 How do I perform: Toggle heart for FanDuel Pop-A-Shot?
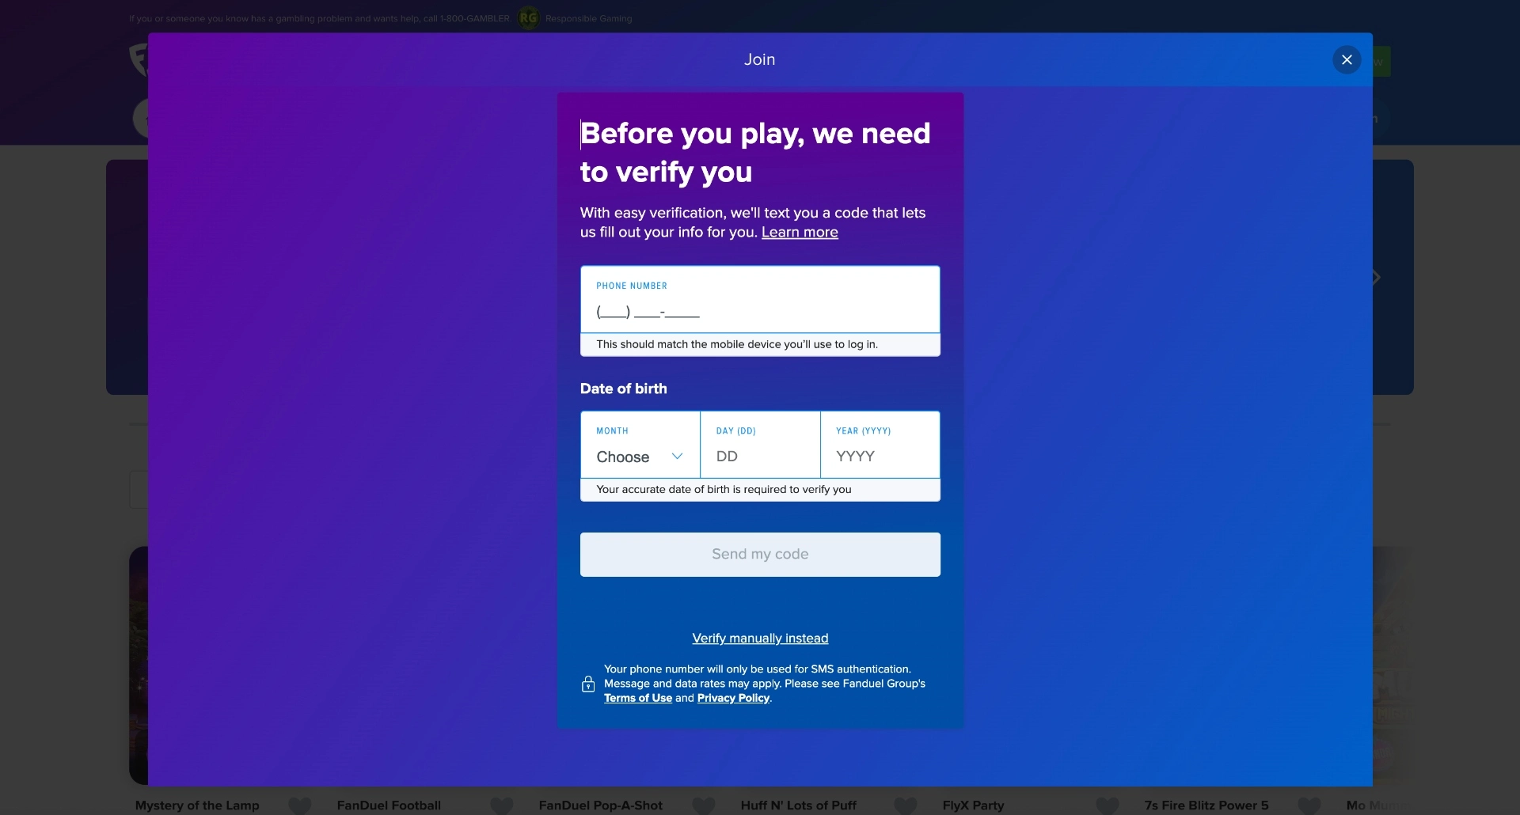click(704, 806)
